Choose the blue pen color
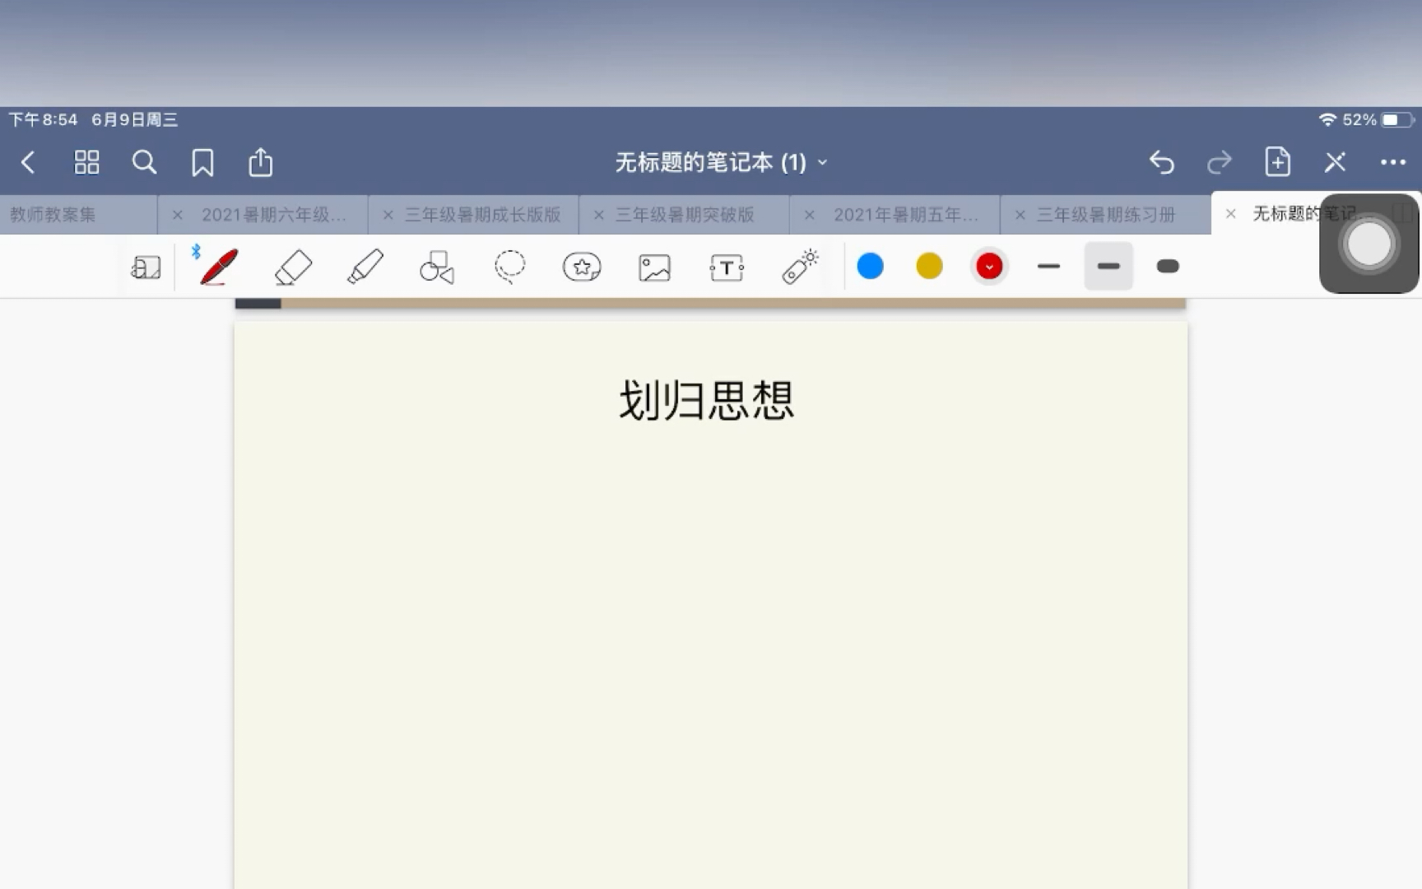Viewport: 1422px width, 889px height. (870, 266)
